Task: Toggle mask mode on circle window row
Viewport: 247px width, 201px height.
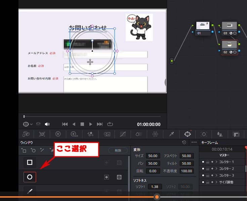Action: click(x=119, y=177)
